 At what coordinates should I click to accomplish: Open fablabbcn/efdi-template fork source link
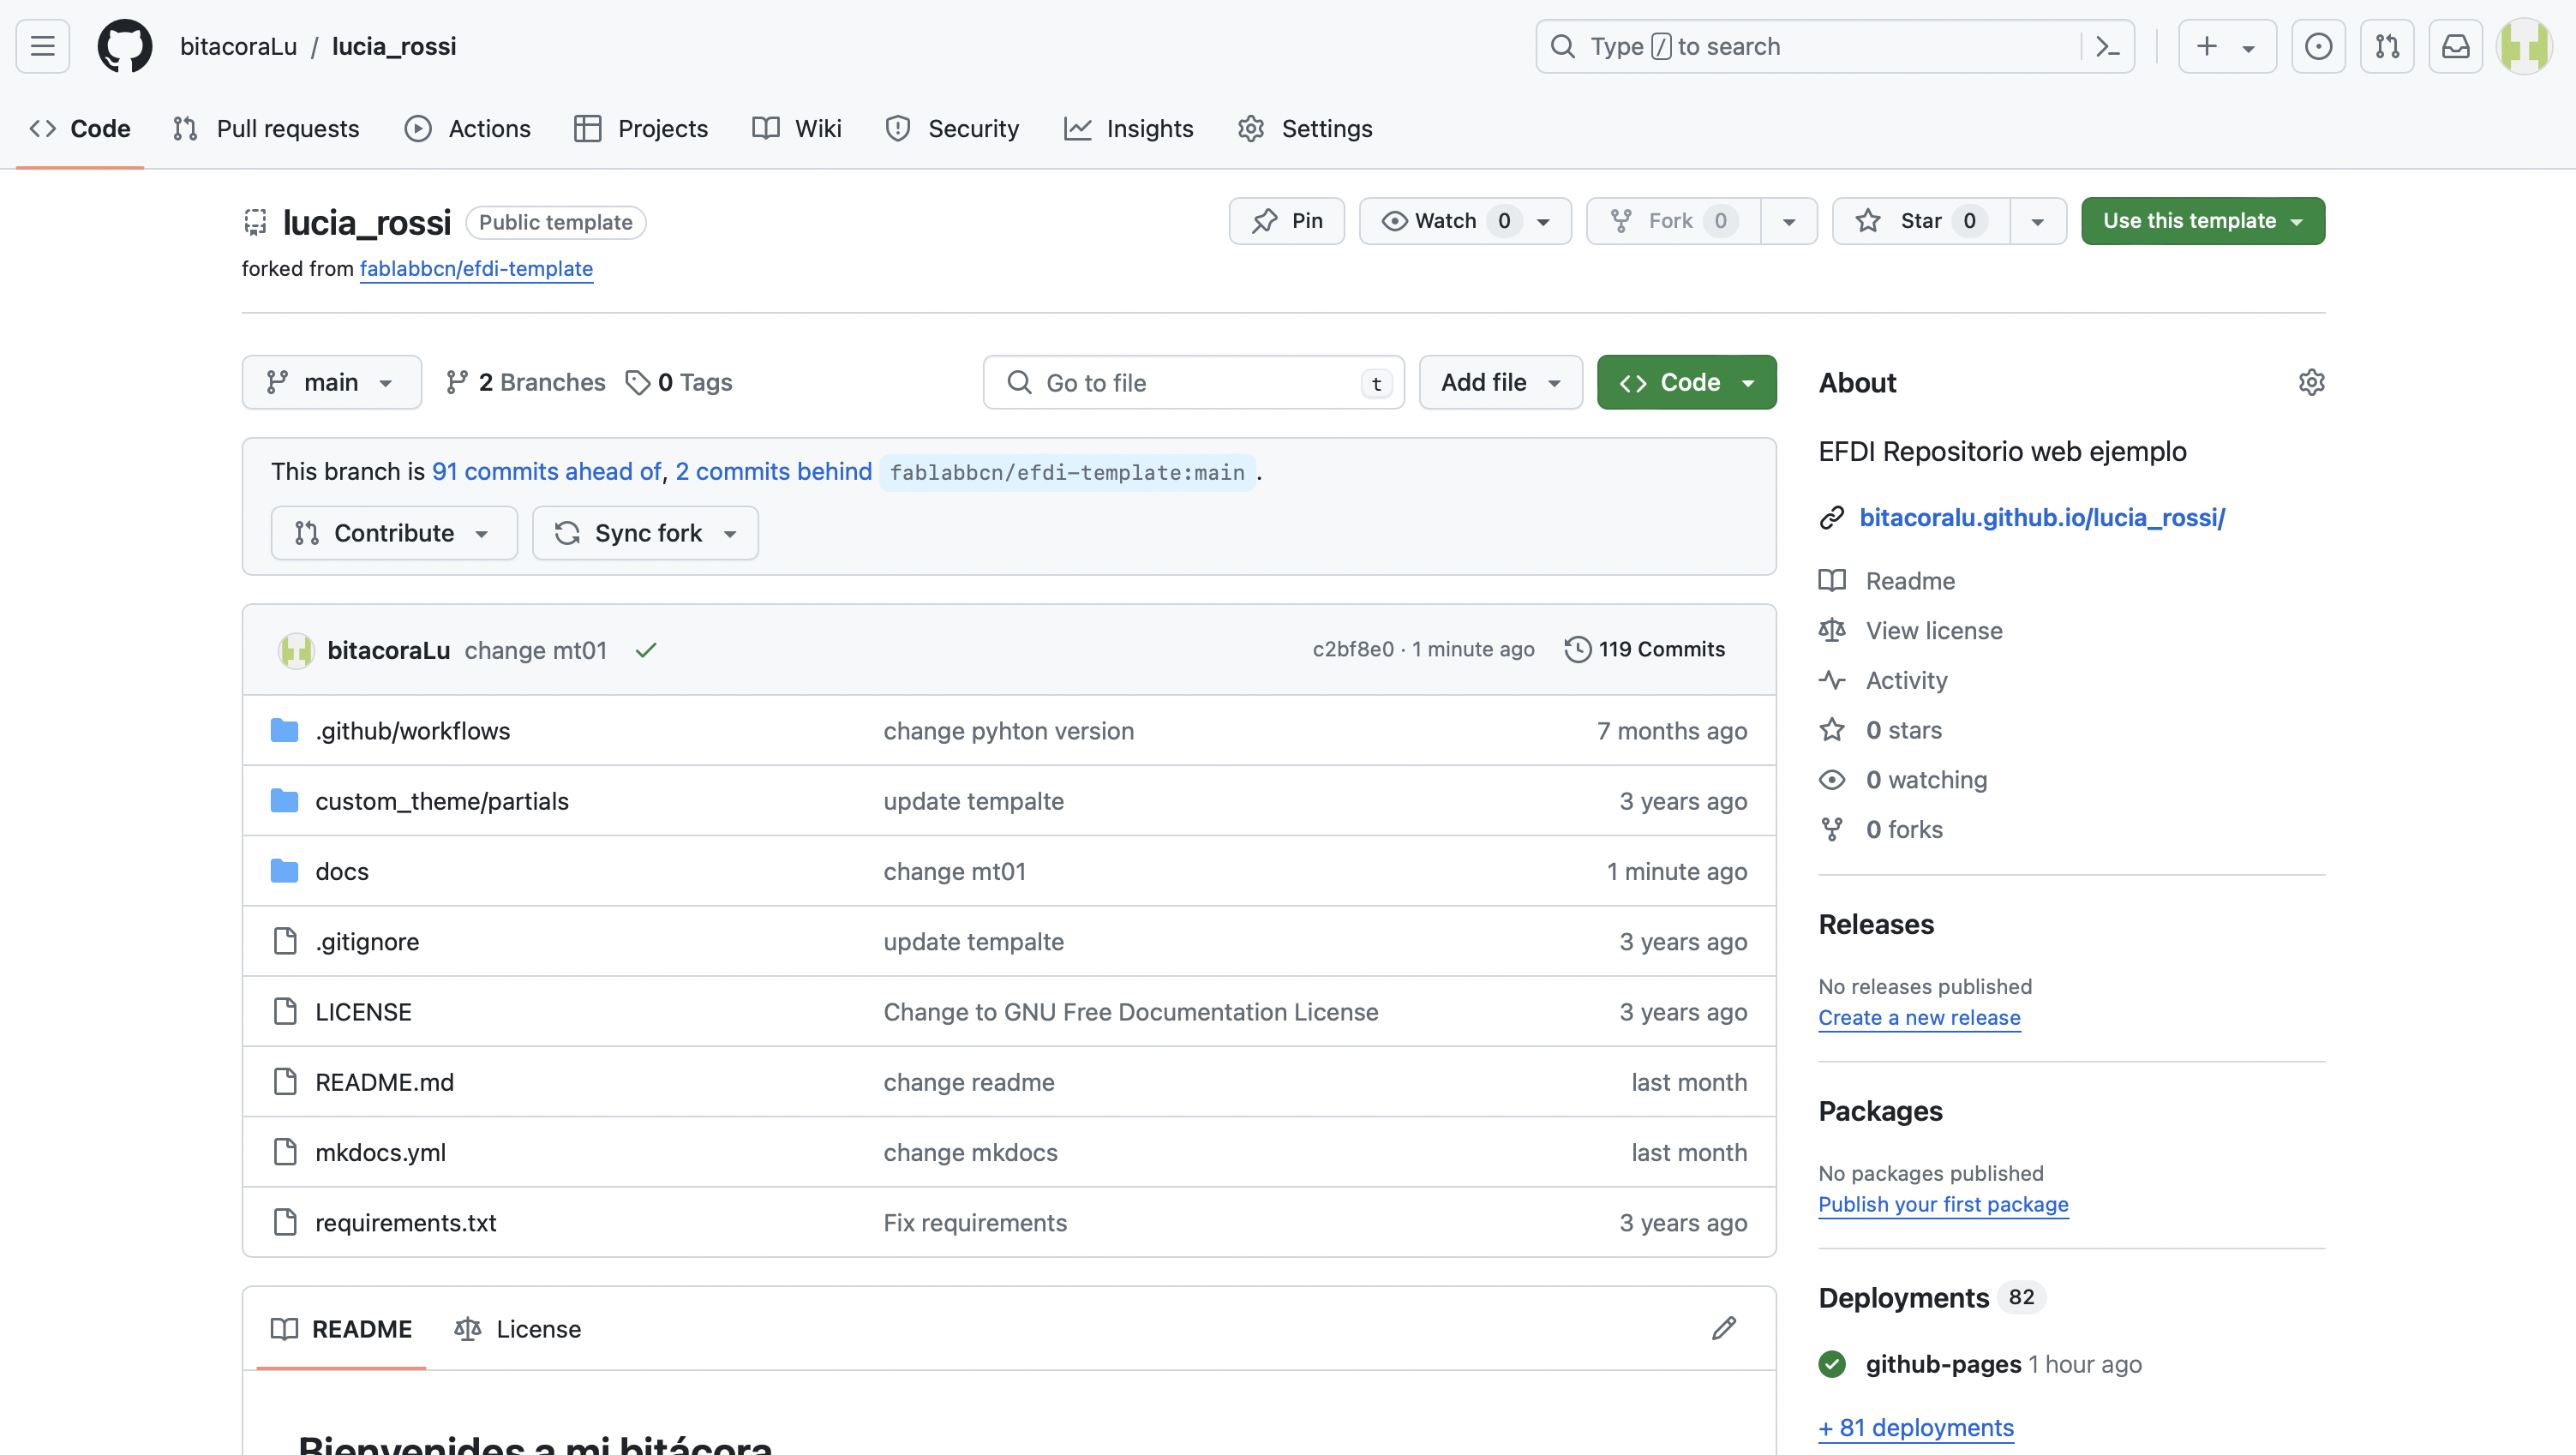click(476, 268)
